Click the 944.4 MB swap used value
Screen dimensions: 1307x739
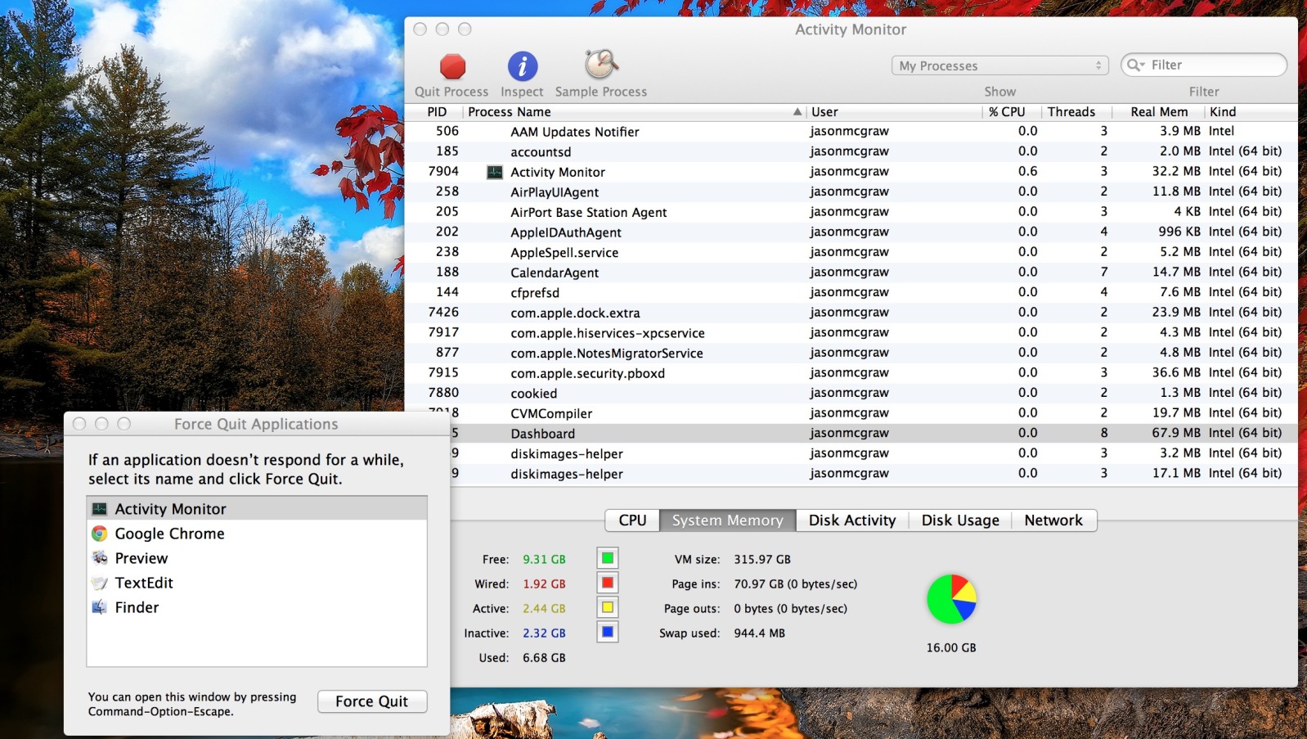[759, 633]
